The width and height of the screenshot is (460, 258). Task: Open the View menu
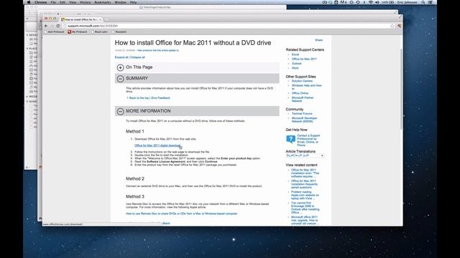(73, 2)
